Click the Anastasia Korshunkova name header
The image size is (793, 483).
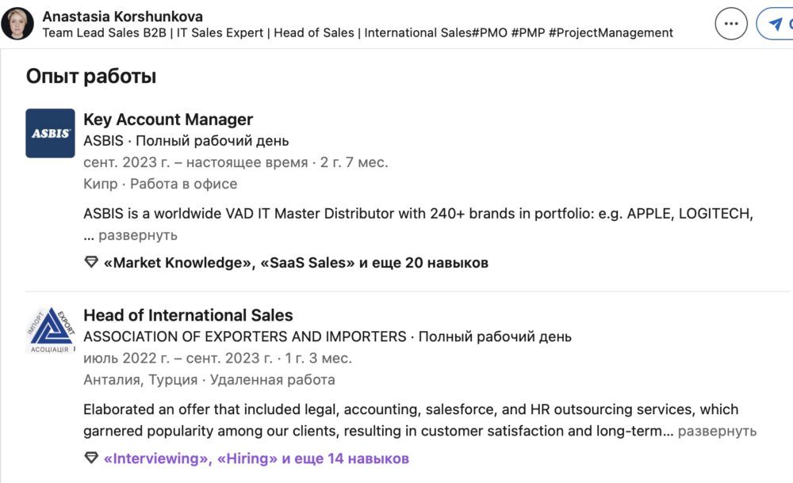point(122,16)
